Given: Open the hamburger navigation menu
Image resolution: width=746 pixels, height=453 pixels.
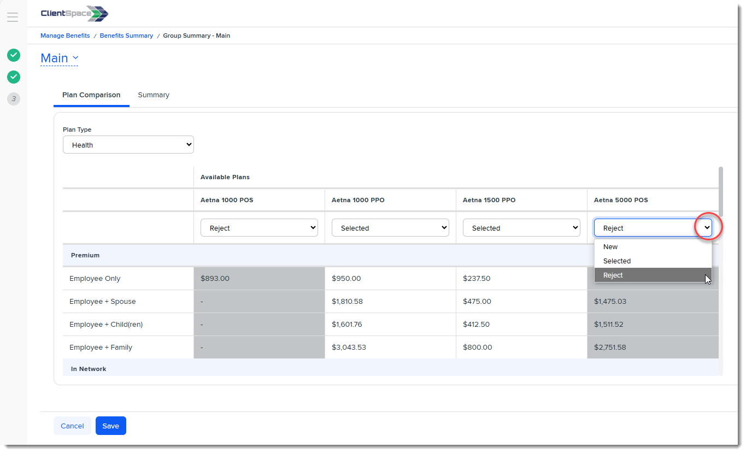Looking at the screenshot, I should 13,17.
